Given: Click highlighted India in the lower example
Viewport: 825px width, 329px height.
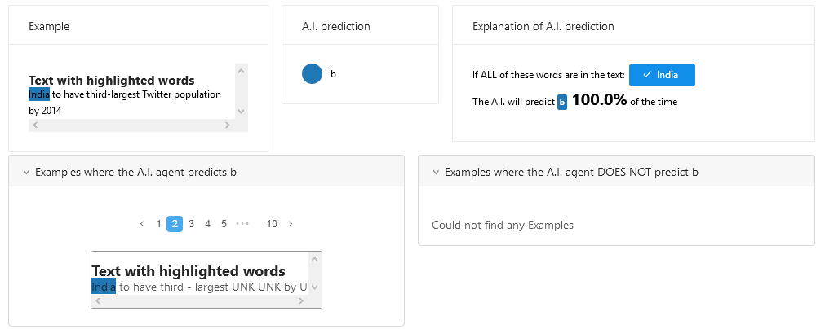Looking at the screenshot, I should (x=104, y=287).
